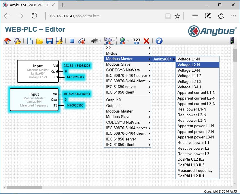Reload the page in the browser
Viewport: 240px width, 194px height.
pyautogui.click(x=34, y=16)
